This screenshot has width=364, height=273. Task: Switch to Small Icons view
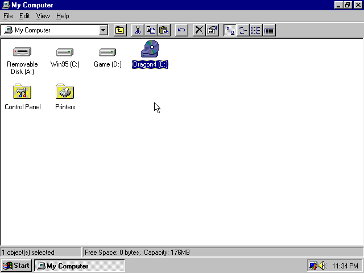pyautogui.click(x=243, y=30)
